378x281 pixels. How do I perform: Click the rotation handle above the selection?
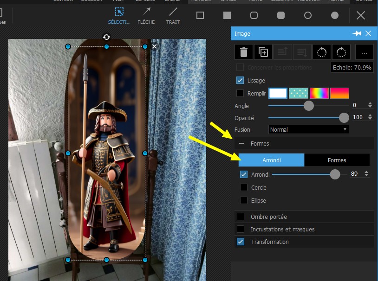(x=106, y=37)
